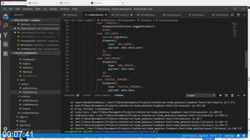Switch to the chatReducer editor tab

[x=220, y=15]
